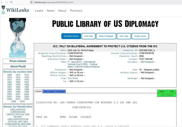The height and width of the screenshot is (127, 182).
Task: Open the Press release link
Action: [x=18, y=61]
